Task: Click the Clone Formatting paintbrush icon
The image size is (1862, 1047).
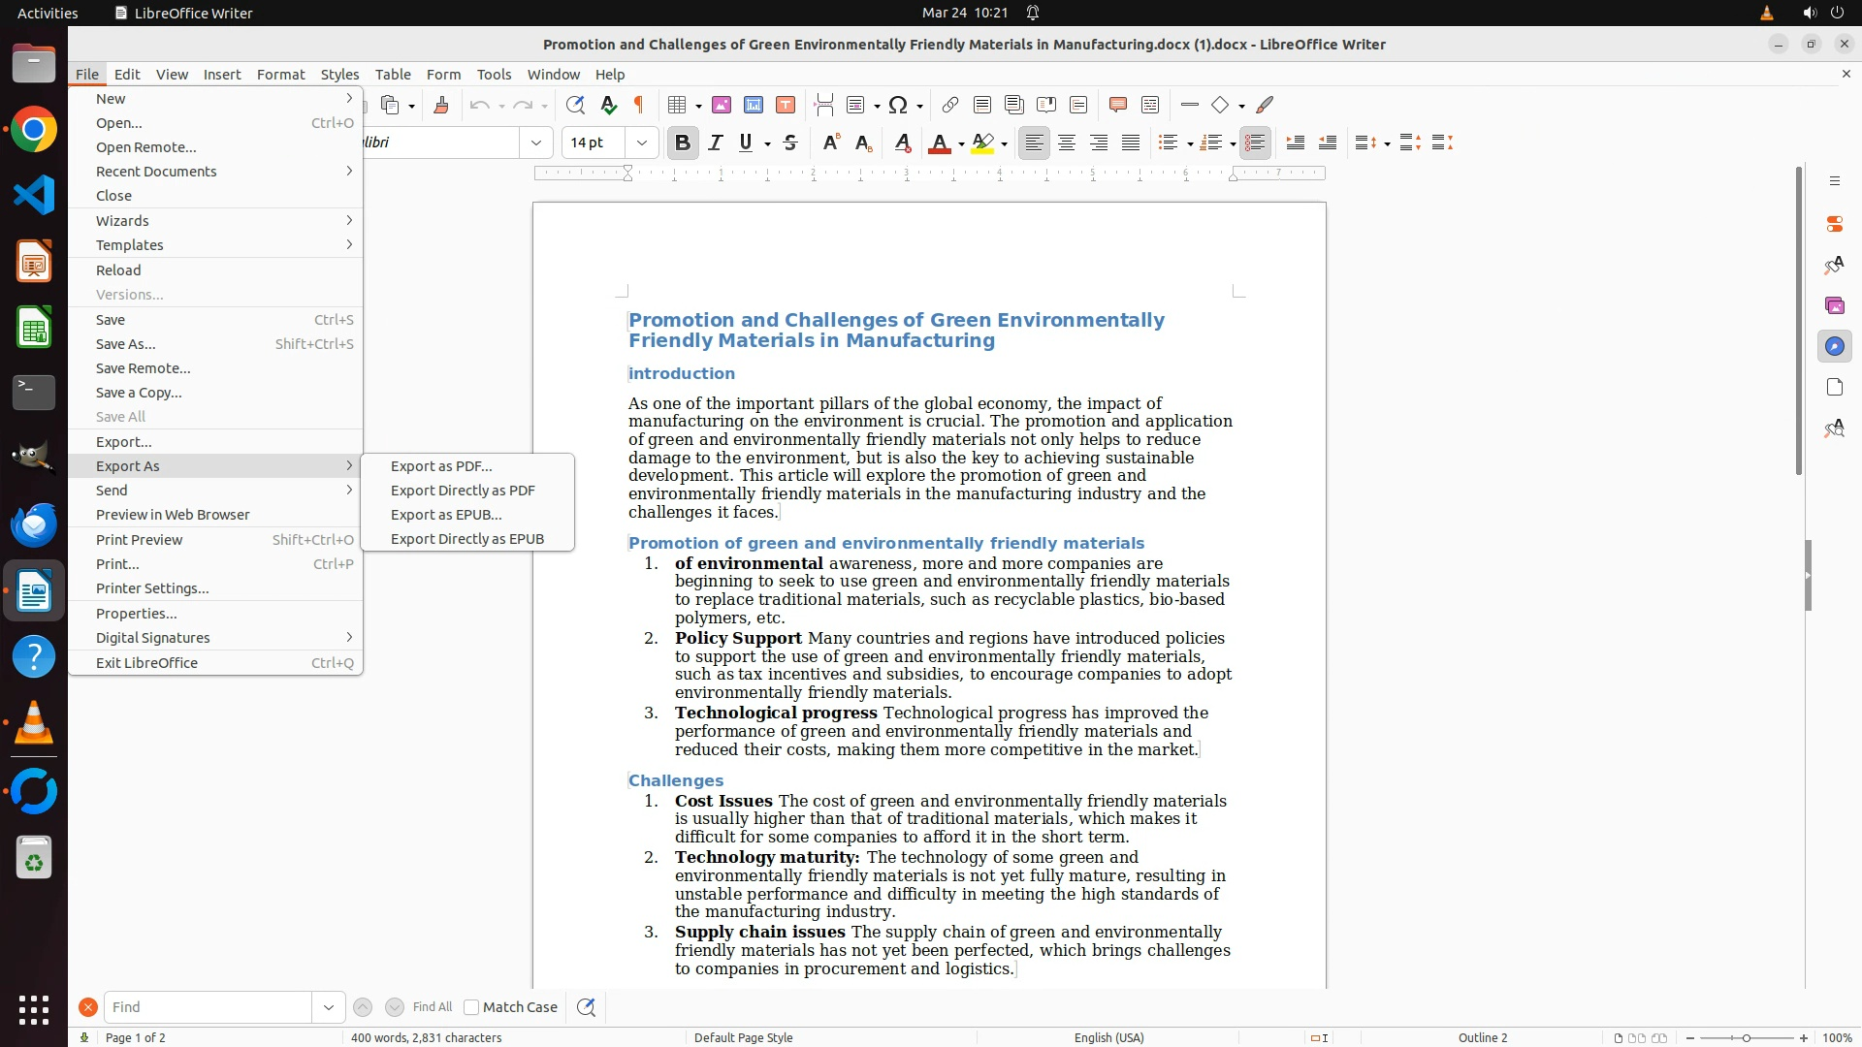Action: tap(441, 106)
